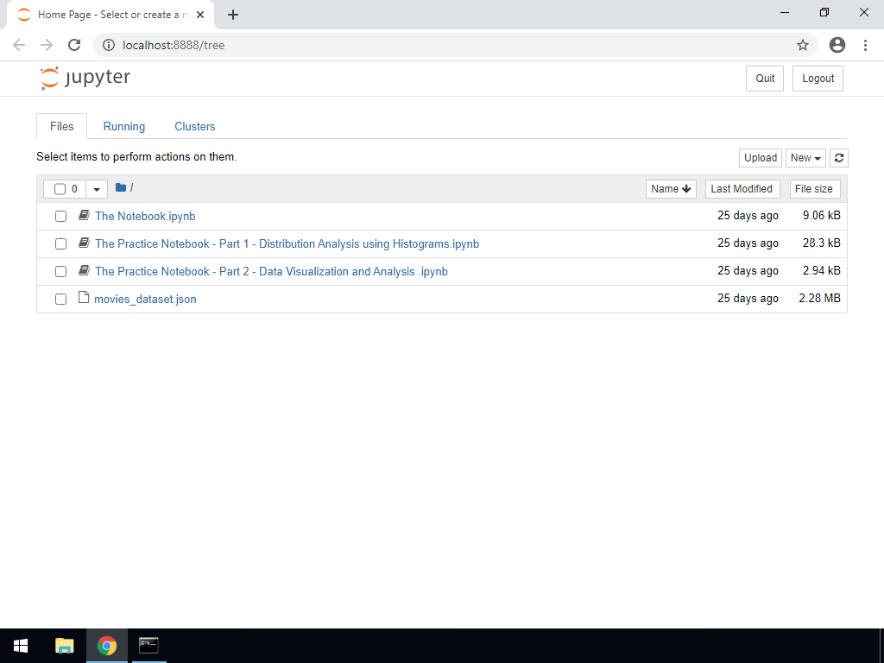Viewport: 884px width, 663px height.
Task: Click the Logout button
Action: pyautogui.click(x=818, y=79)
